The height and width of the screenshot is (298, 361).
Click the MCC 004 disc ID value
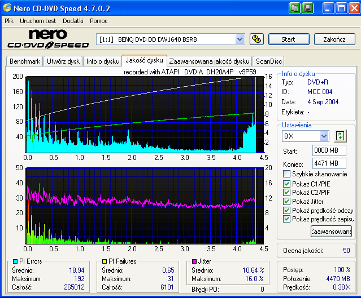tap(320, 92)
